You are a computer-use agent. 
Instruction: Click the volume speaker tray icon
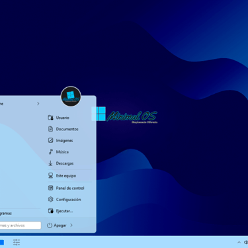(246, 243)
